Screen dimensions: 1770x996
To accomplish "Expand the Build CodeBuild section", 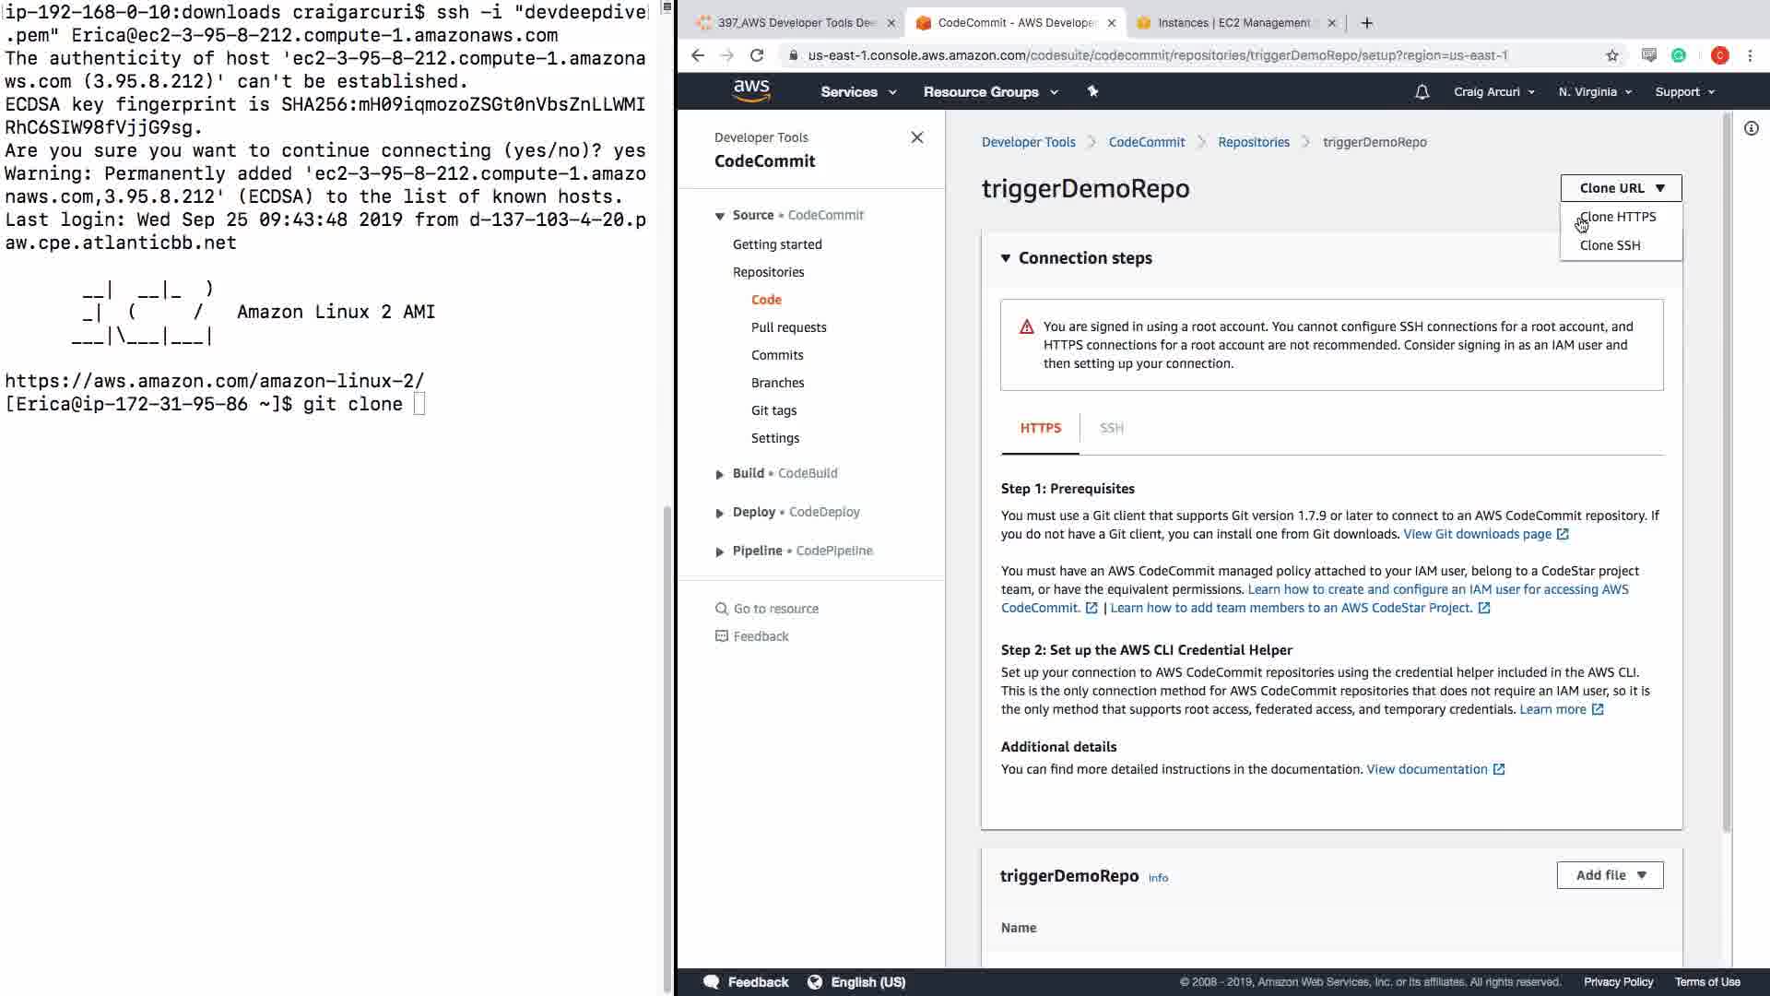I will point(720,474).
